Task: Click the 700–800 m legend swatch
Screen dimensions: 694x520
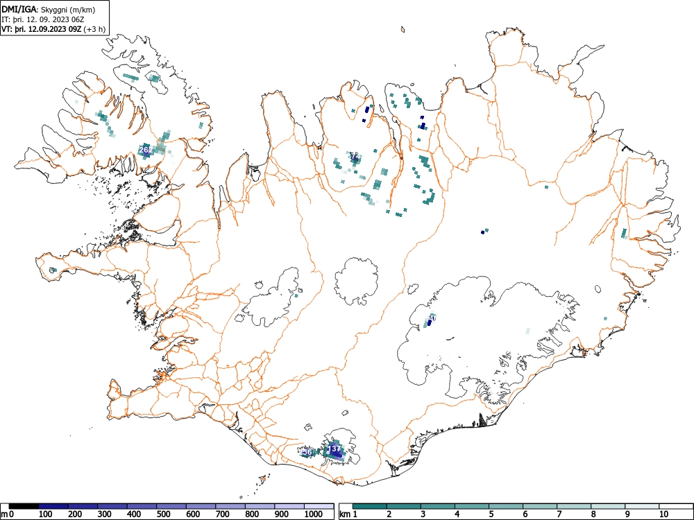Action: pyautogui.click(x=230, y=506)
